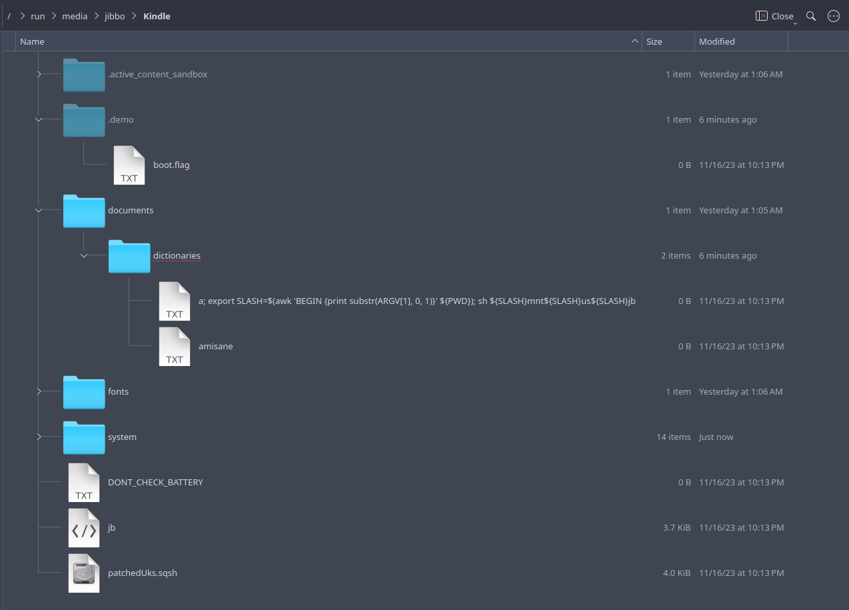Viewport: 849px width, 610px height.
Task: Expand the fonts folder
Action: pos(39,391)
